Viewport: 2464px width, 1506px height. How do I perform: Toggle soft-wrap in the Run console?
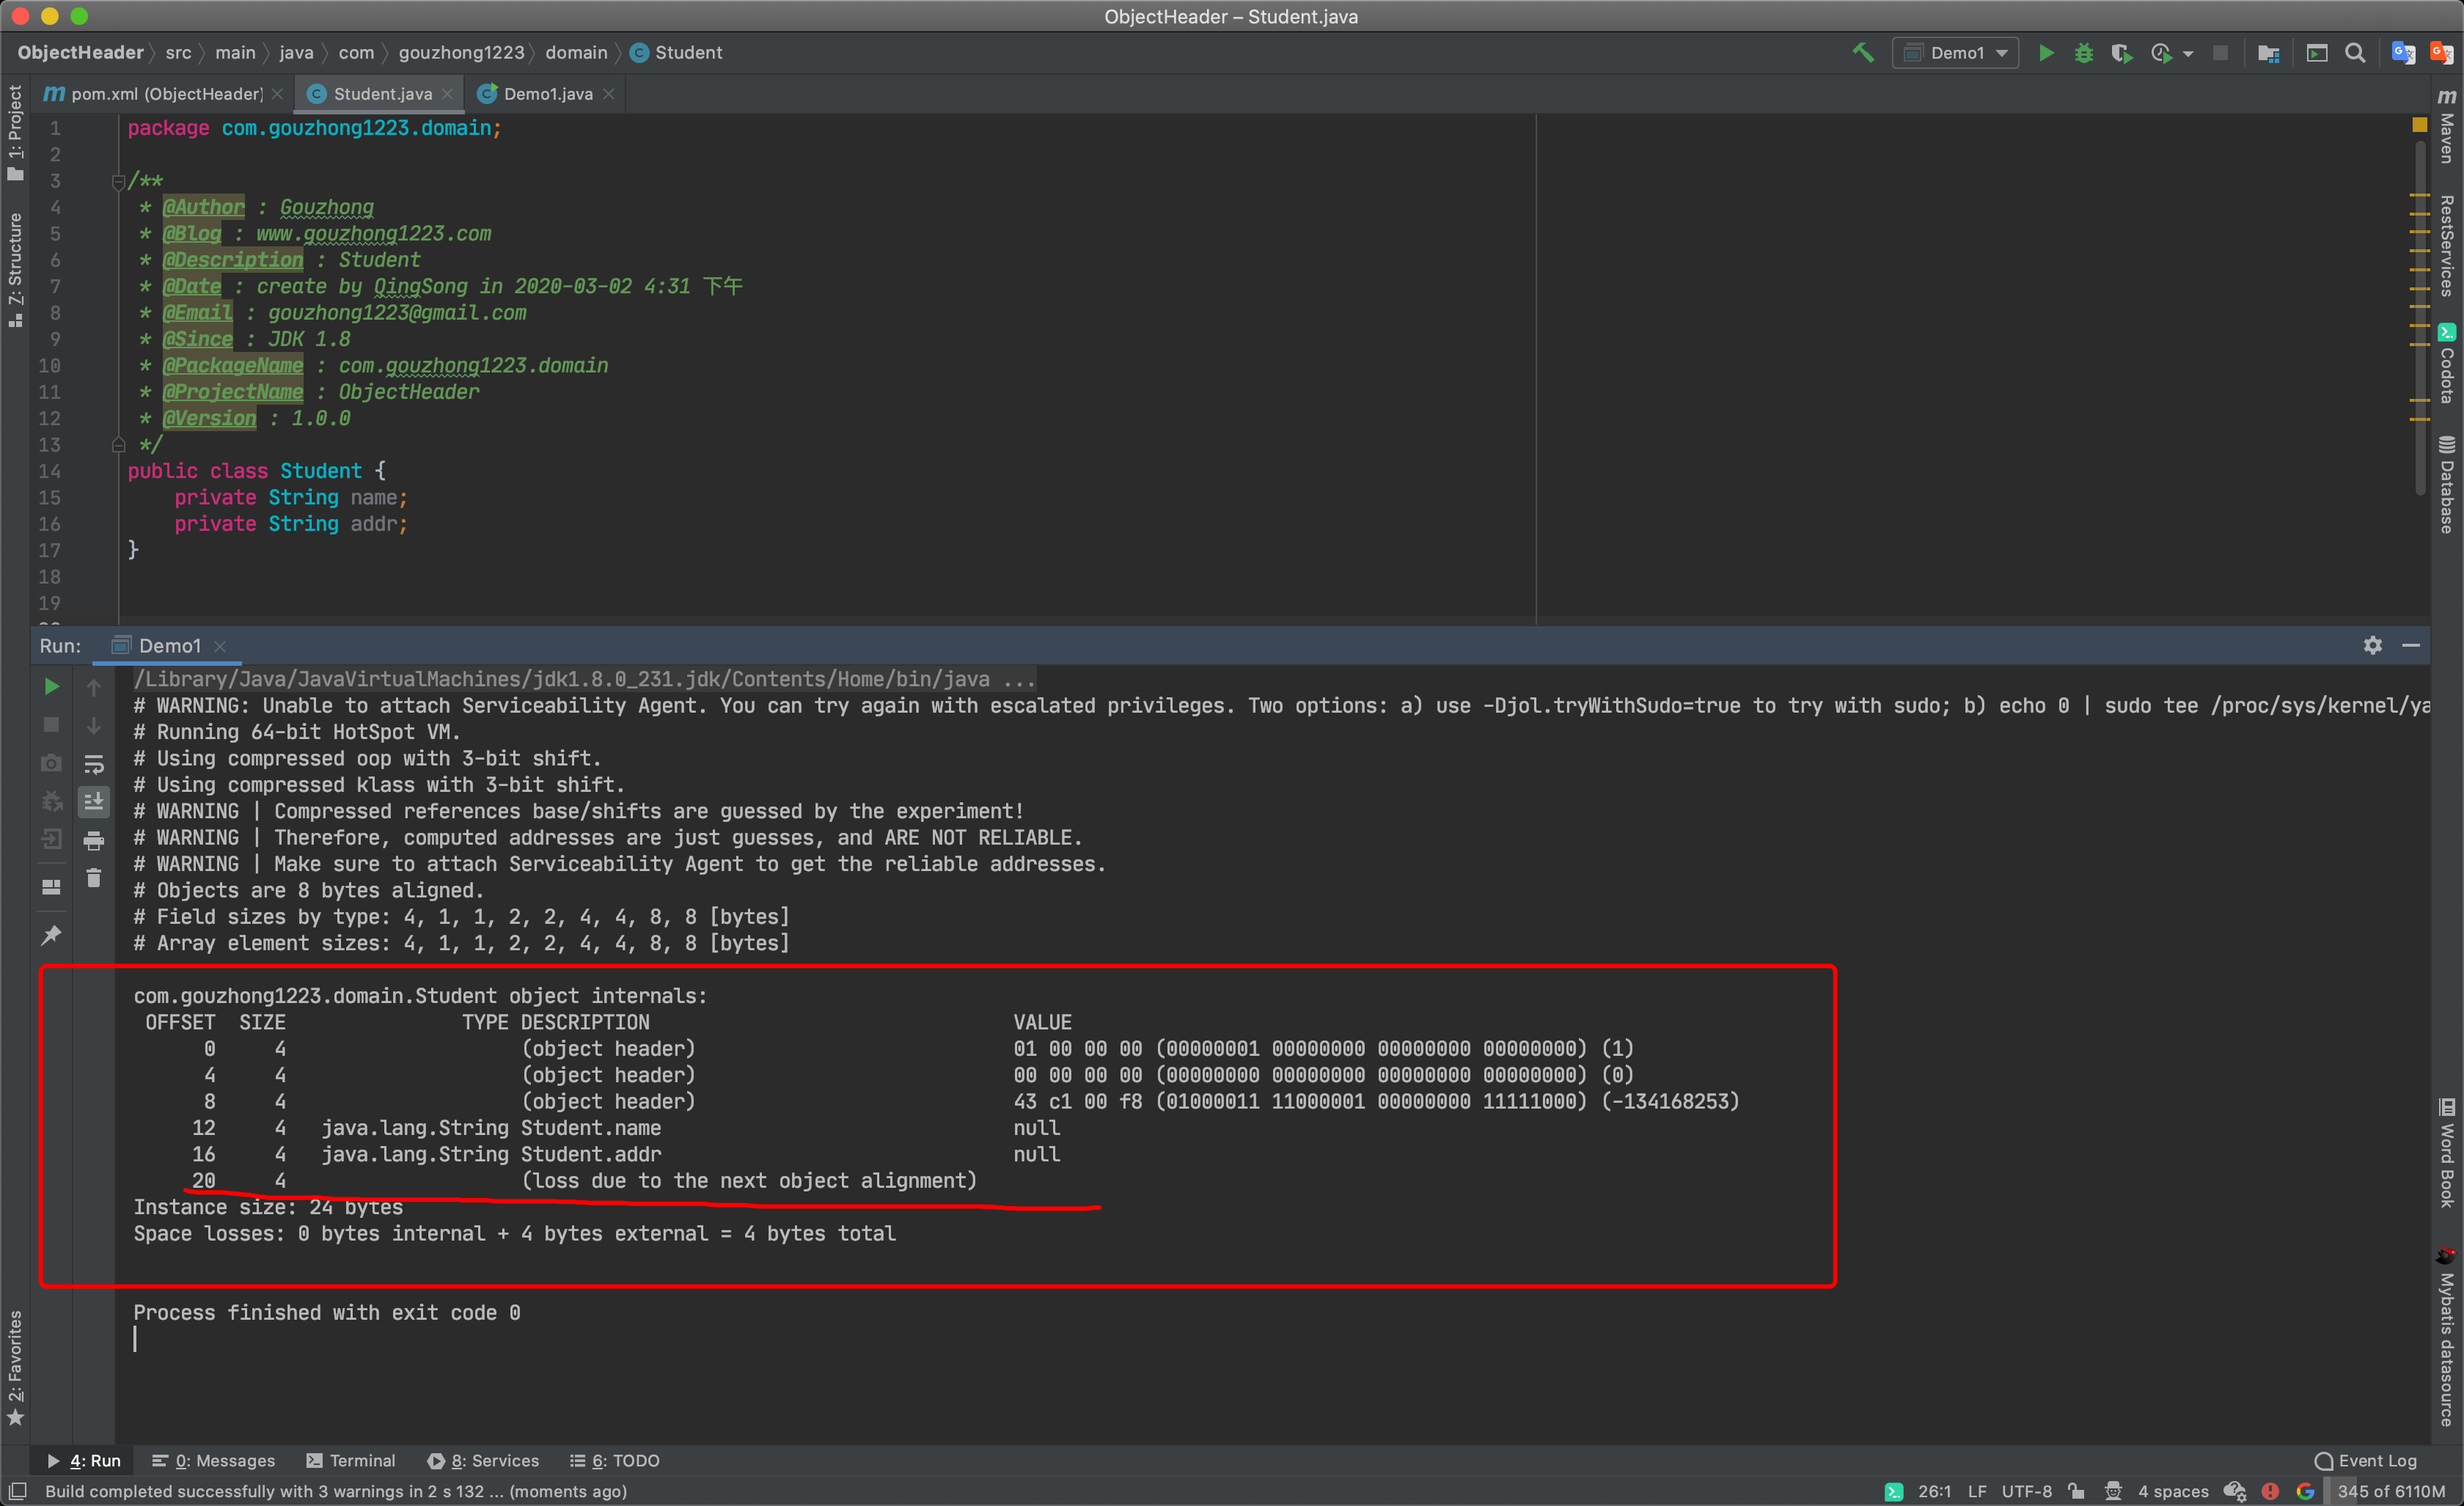click(93, 764)
